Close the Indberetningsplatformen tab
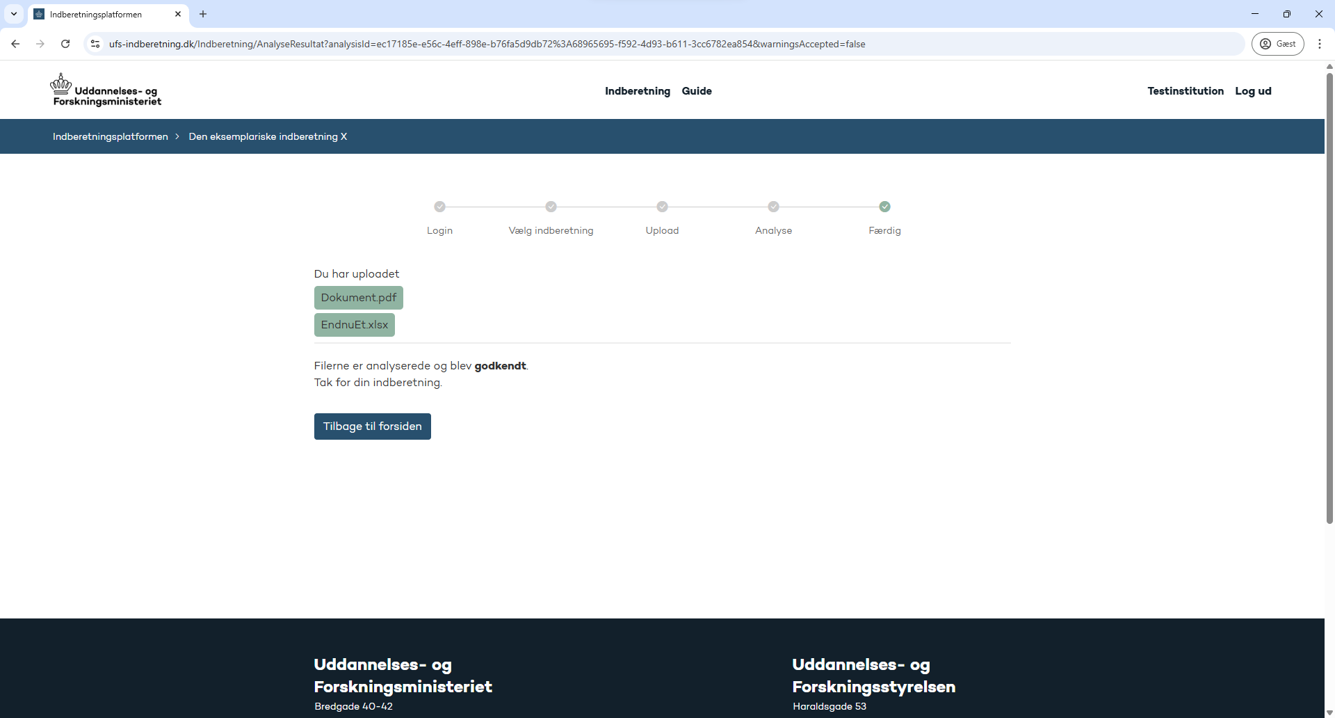The height and width of the screenshot is (718, 1335). pos(178,14)
